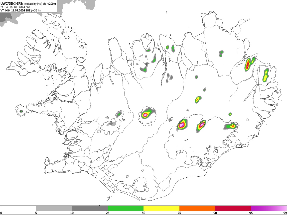Pick the red 90–95% legend swatch
The width and height of the screenshot is (287, 215).
coord(233,209)
